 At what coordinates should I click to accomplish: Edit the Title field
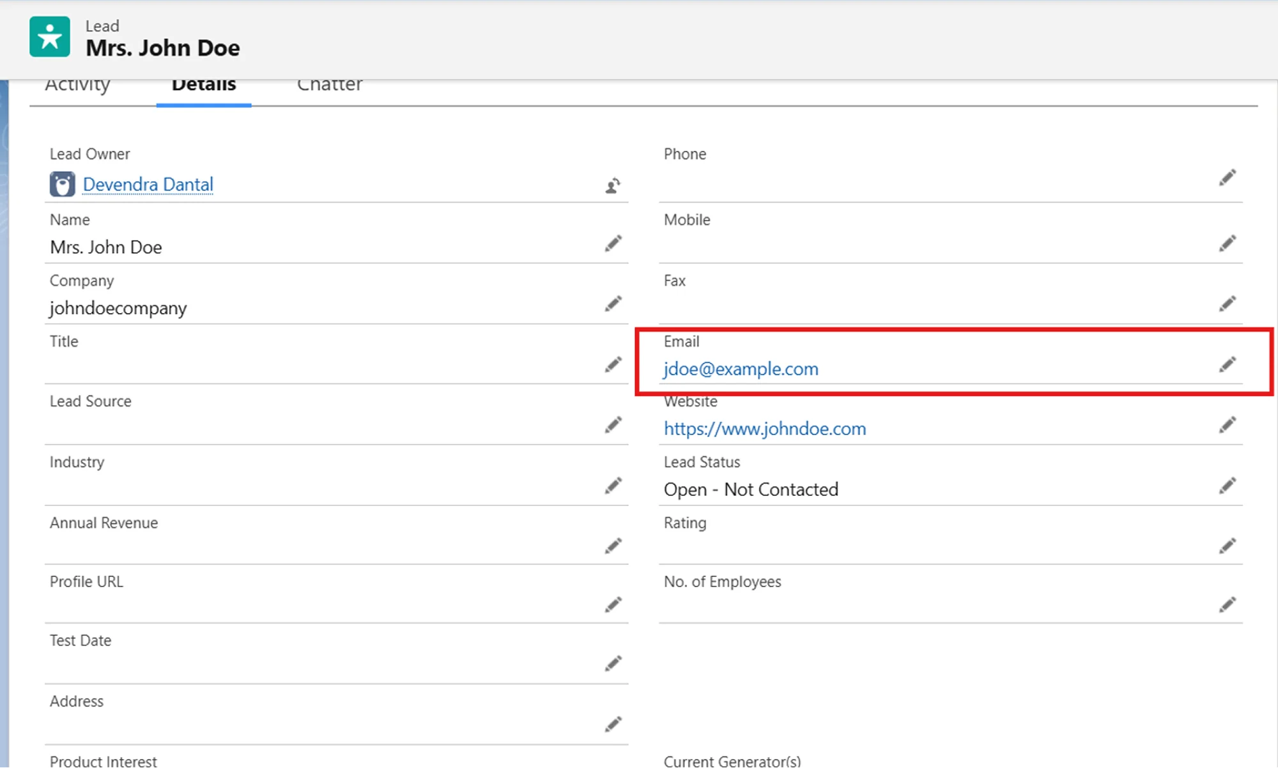613,365
